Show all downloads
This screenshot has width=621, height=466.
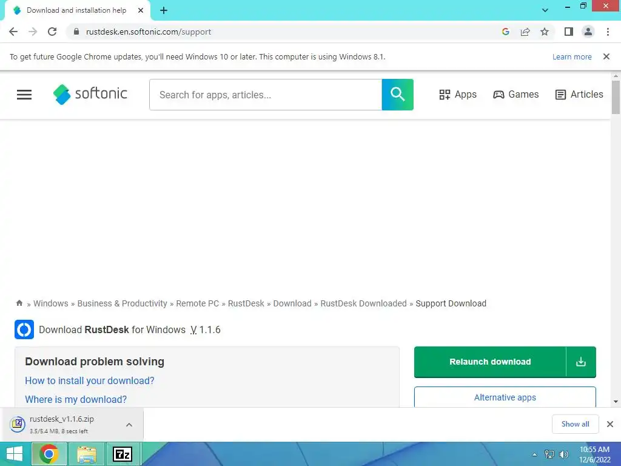tap(575, 424)
